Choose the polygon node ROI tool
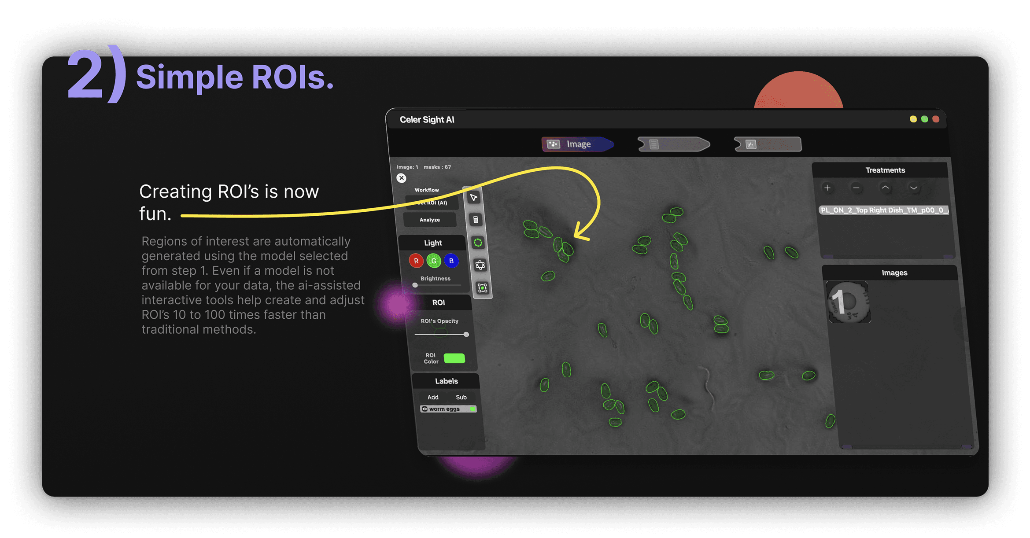Screen dimensions: 1030x538 (480, 265)
